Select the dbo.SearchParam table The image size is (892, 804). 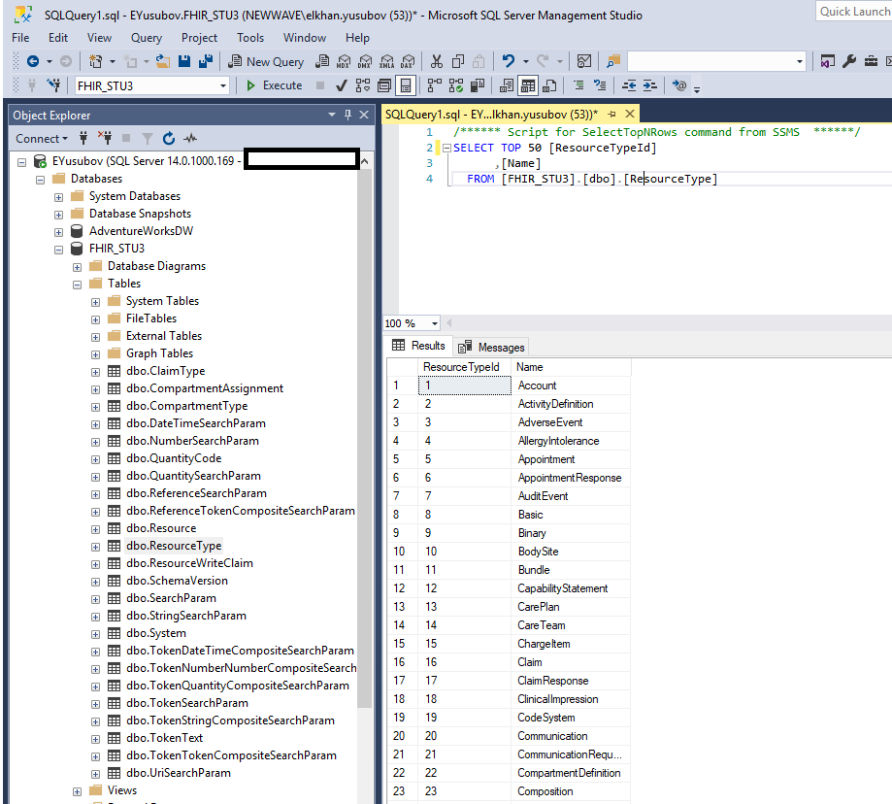(x=171, y=598)
